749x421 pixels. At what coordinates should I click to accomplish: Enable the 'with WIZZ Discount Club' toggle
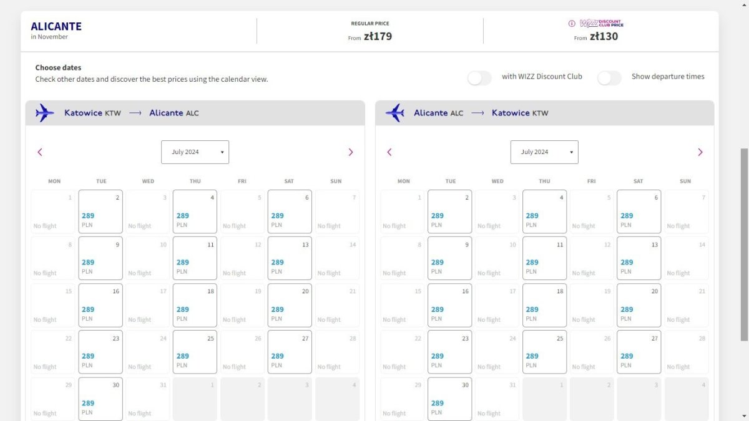(x=479, y=77)
